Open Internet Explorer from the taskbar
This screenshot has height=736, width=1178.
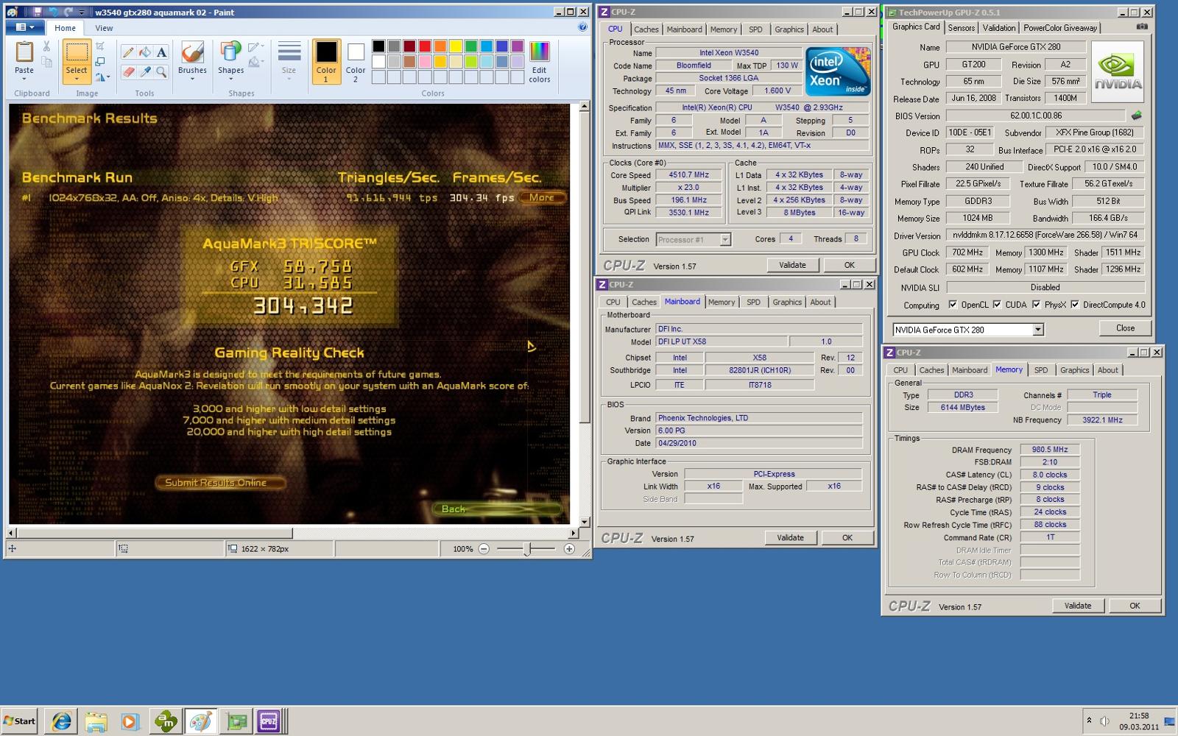[x=61, y=721]
